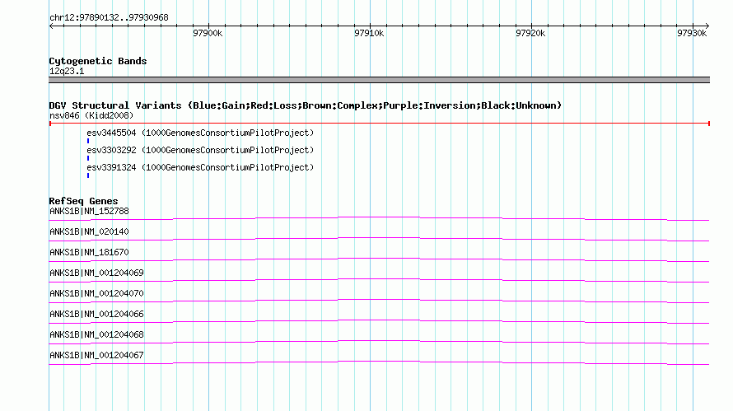Open ANKS1B|NM_001204069 transcript label
This screenshot has height=411, width=733.
click(x=96, y=273)
